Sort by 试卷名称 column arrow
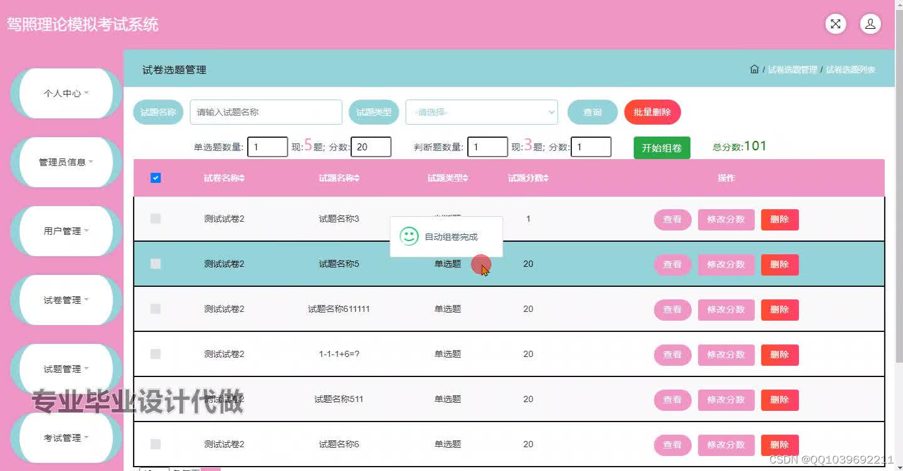 [242, 178]
